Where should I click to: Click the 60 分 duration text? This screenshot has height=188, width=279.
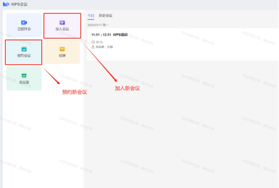(99, 42)
